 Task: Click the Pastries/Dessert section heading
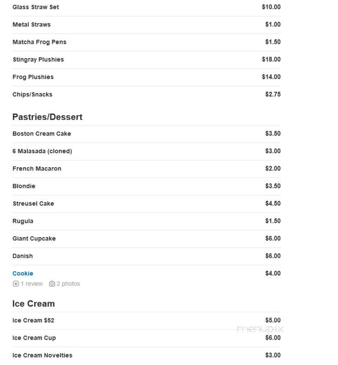pos(47,117)
